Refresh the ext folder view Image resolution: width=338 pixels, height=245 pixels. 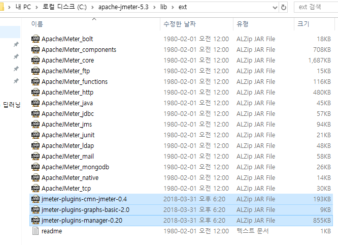[284, 7]
